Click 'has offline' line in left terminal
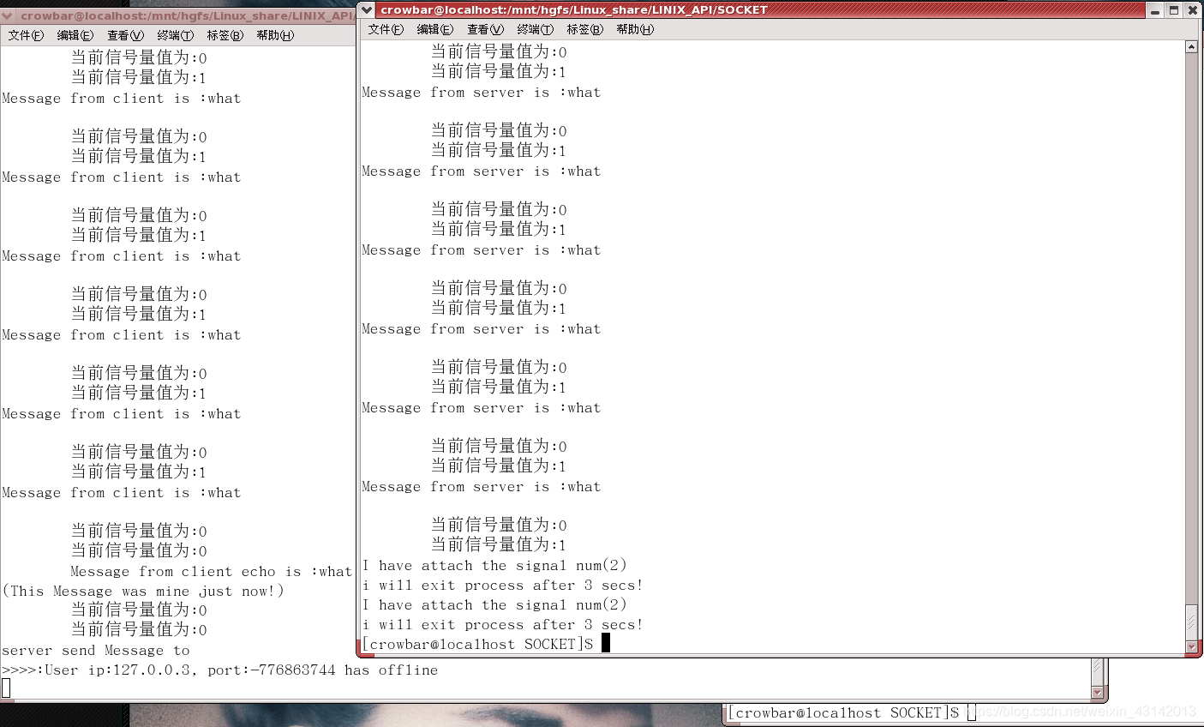Screen dimensions: 1204x727 pos(219,670)
